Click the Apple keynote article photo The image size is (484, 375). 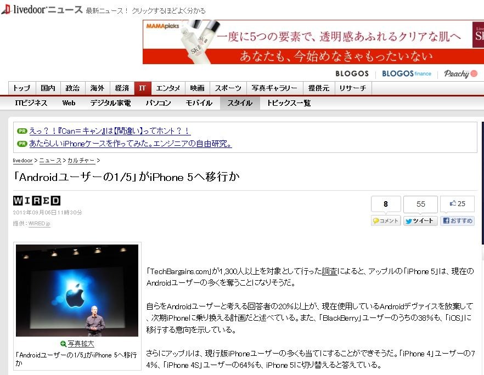click(77, 291)
